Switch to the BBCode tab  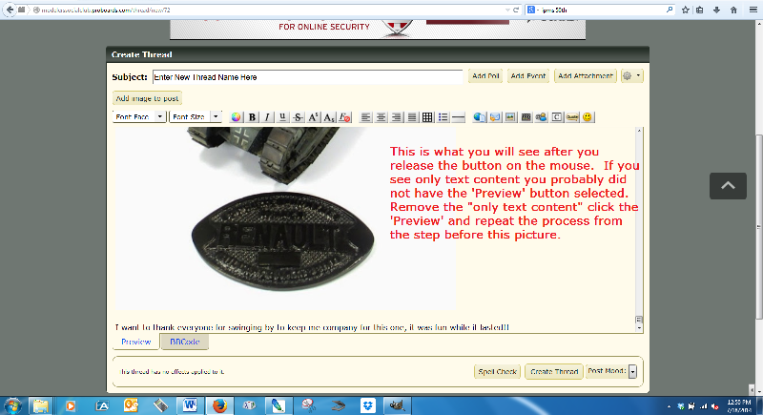(184, 342)
